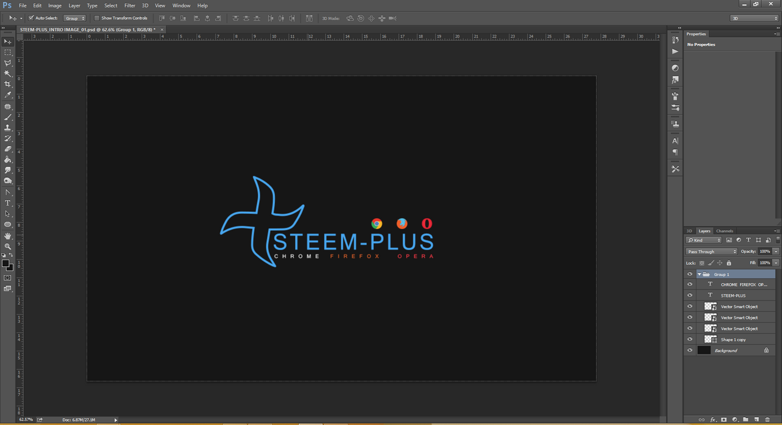Open the Layers panel flyout menu

(x=777, y=231)
